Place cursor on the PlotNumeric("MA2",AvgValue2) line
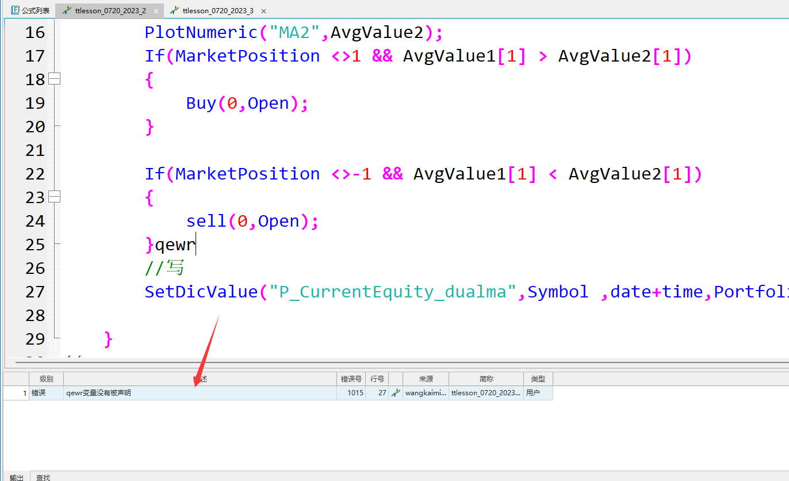Screen dimensions: 789x481 pos(294,32)
